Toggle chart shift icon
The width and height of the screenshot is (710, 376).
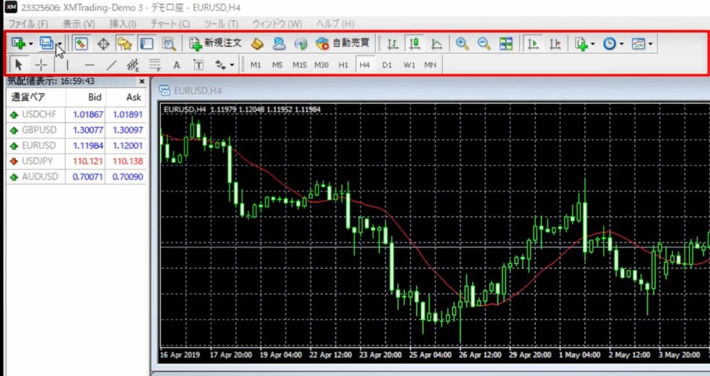point(555,44)
